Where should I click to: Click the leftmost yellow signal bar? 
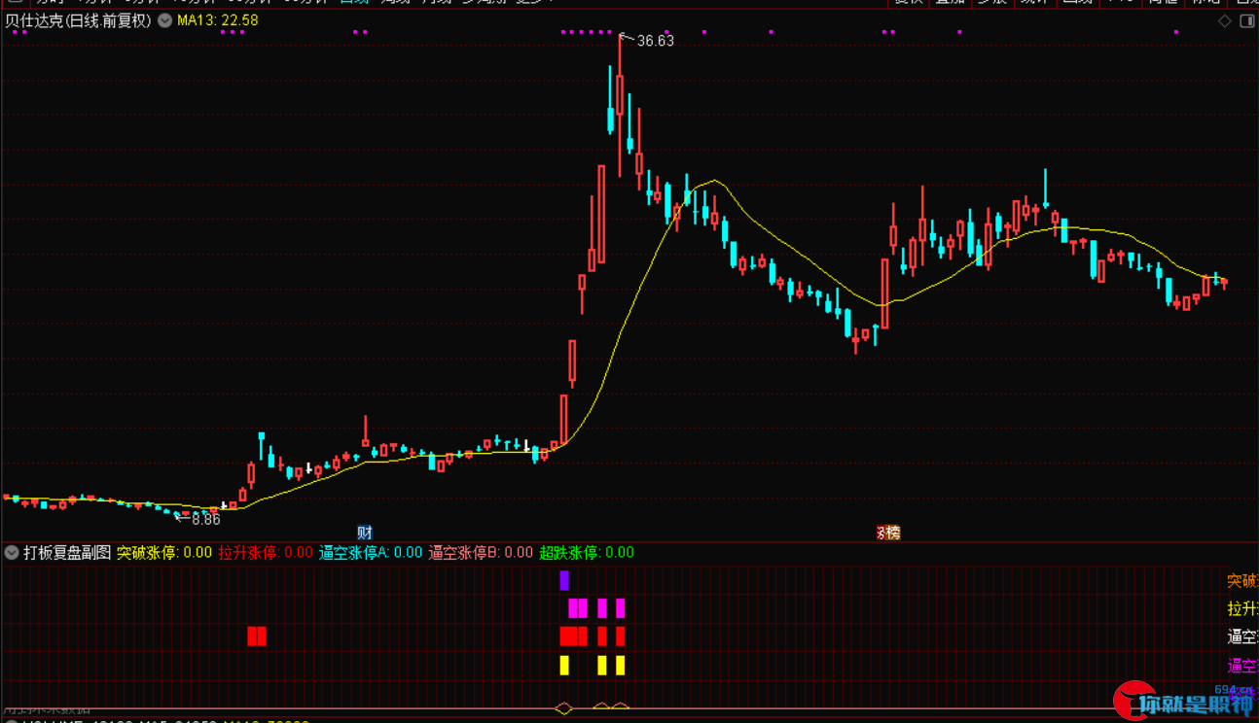564,666
